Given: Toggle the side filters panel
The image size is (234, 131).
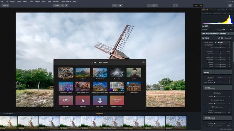Looking at the screenshot, I should click(201, 5).
